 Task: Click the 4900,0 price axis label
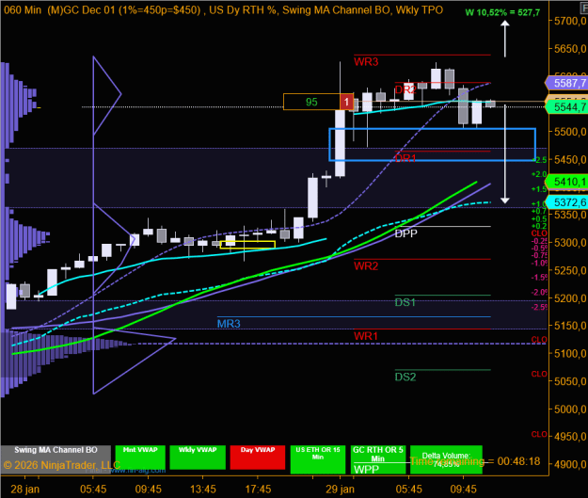pyautogui.click(x=570, y=464)
